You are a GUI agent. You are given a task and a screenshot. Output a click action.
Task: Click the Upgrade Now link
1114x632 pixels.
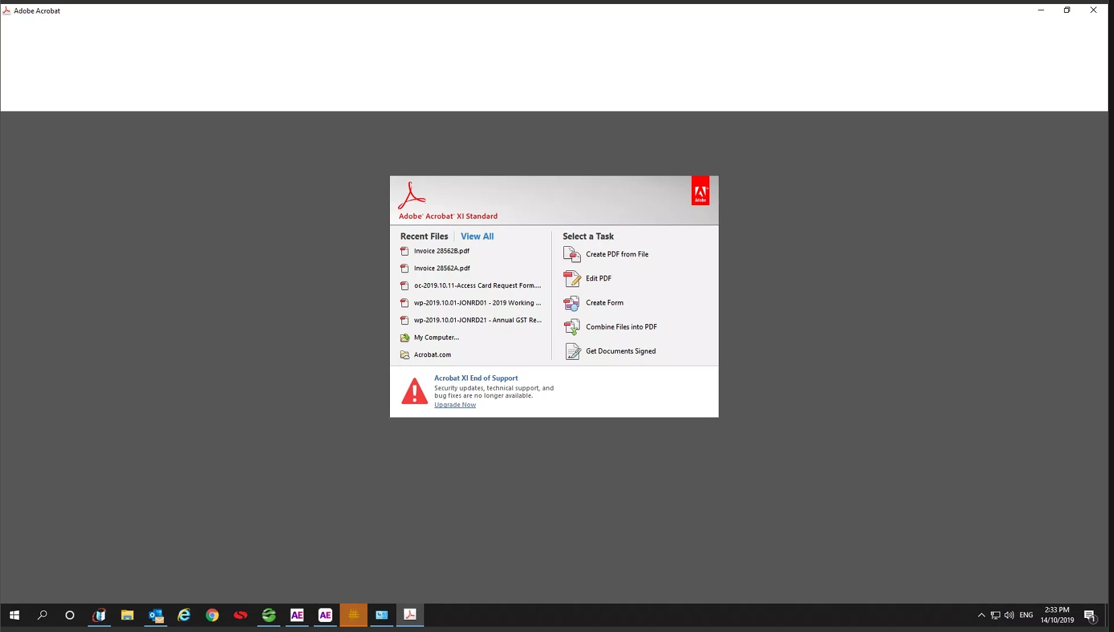(x=455, y=405)
